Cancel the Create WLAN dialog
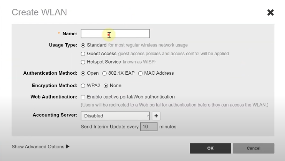 pyautogui.click(x=254, y=148)
